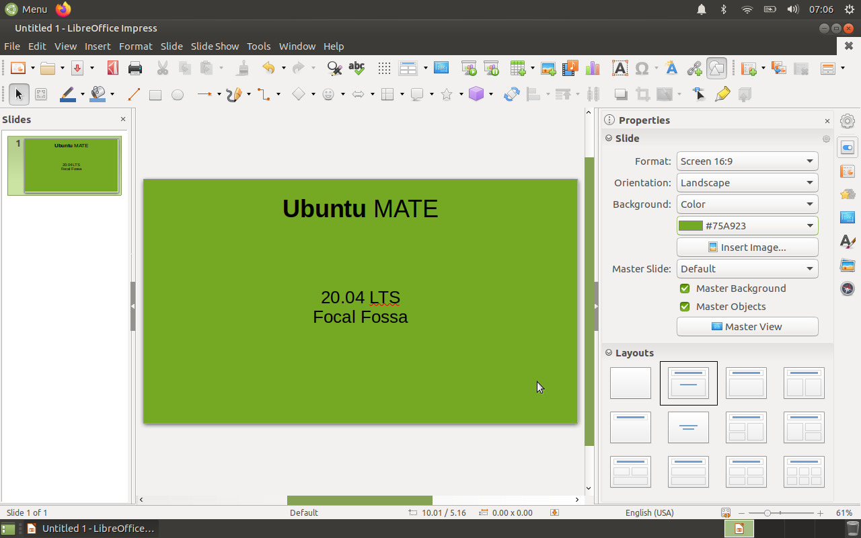Click the Insert Image... button
The width and height of the screenshot is (861, 538).
pyautogui.click(x=747, y=247)
